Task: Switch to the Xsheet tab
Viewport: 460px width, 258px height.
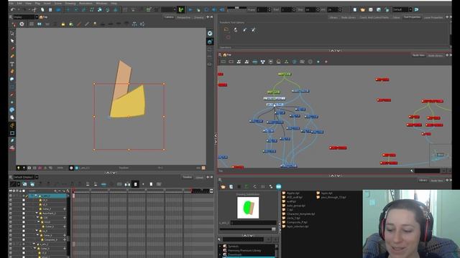Action: coord(199,177)
